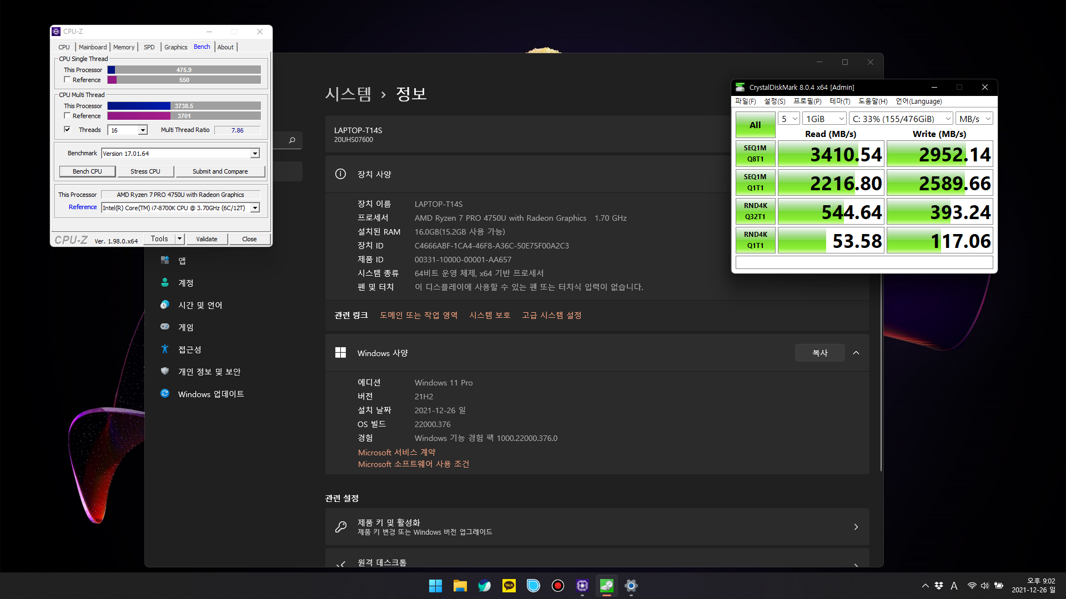1066x599 pixels.
Task: Switch to Mainboard tab in CPU-Z
Action: tap(93, 47)
